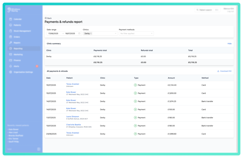Click Bank transfer in the £1,874.25 row

pos(207,101)
